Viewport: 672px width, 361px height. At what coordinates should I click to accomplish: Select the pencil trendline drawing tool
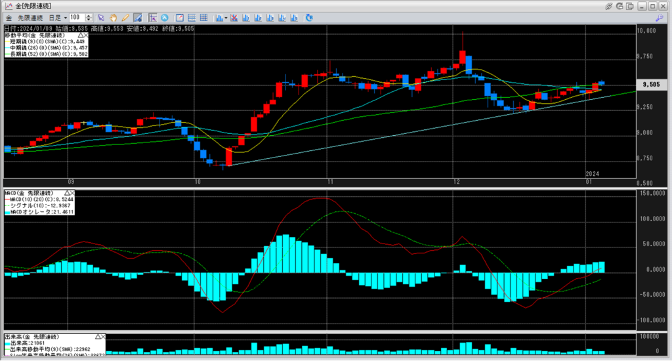(125, 16)
